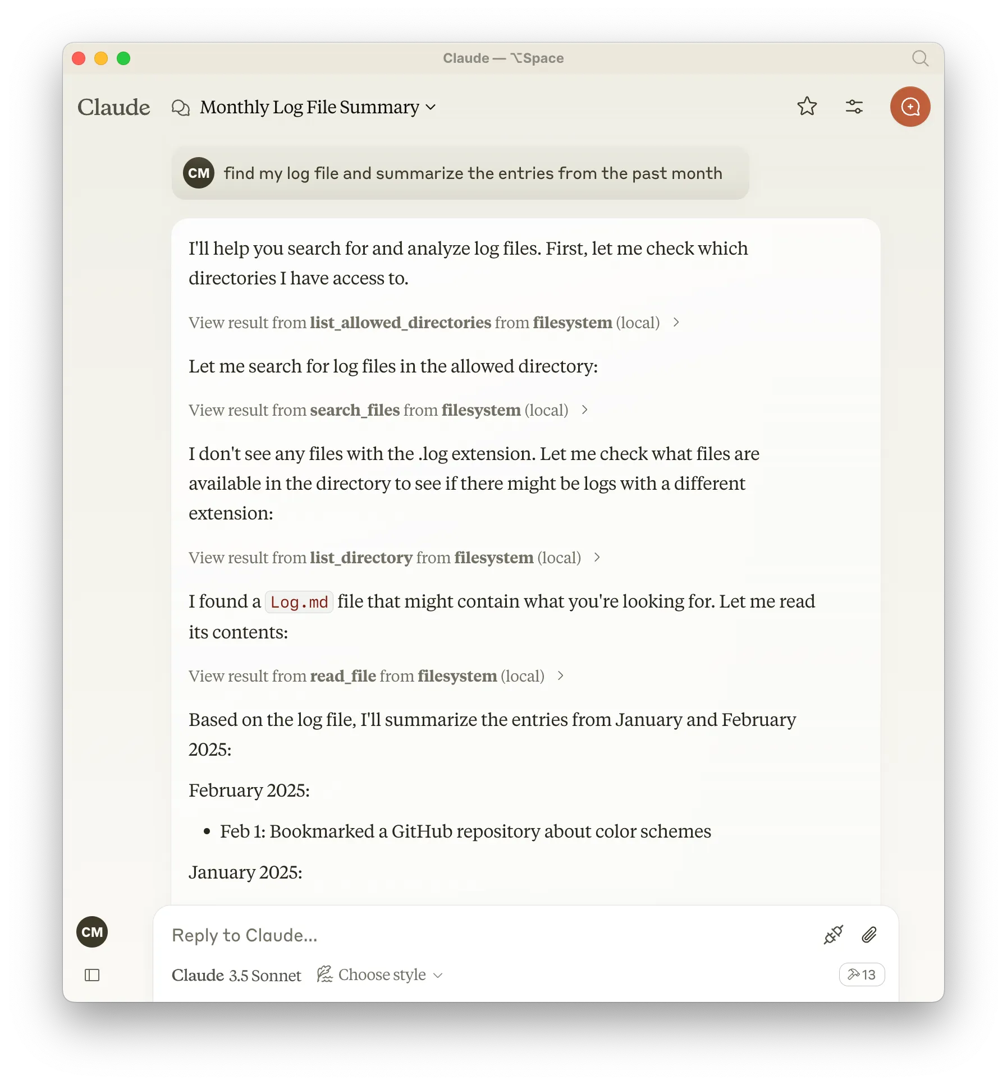Click the chat bubbles icon beside title
Image resolution: width=1007 pixels, height=1085 pixels.
[x=180, y=107]
